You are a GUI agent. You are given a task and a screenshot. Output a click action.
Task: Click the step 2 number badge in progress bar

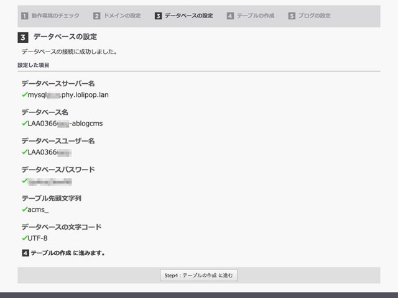[97, 16]
